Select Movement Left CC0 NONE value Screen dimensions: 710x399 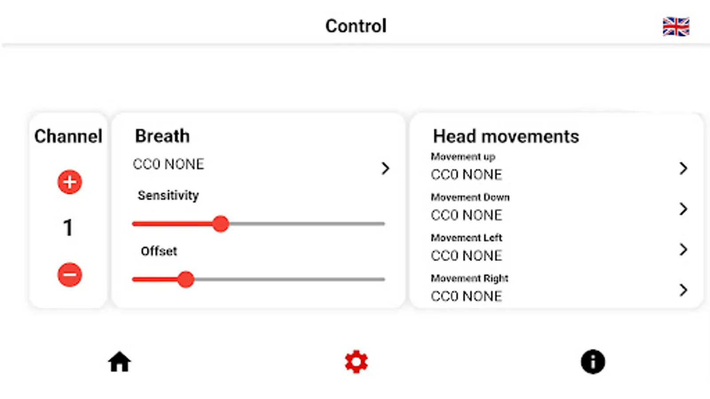click(x=466, y=256)
